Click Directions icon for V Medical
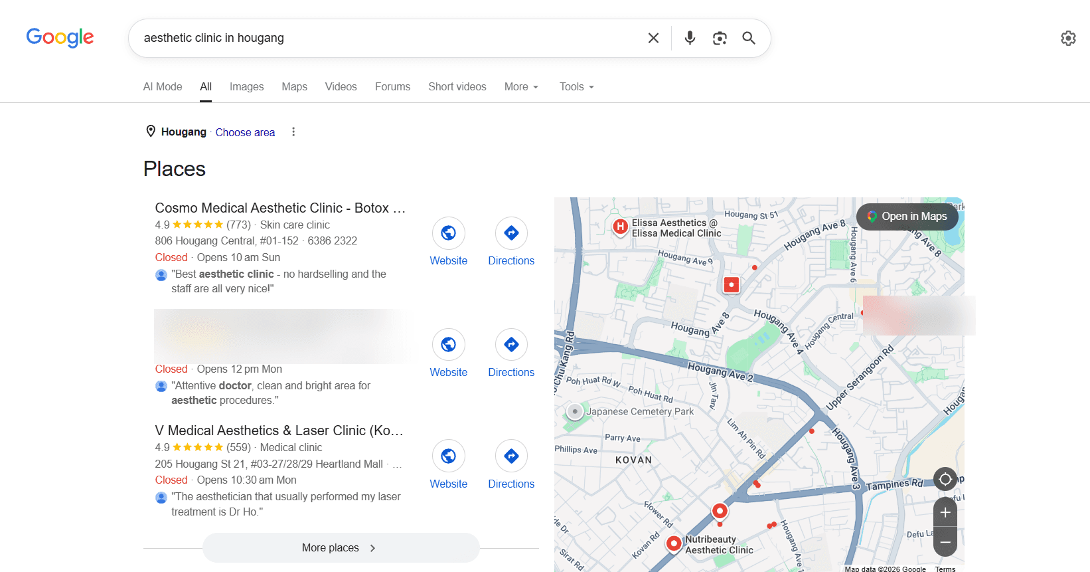 511,456
